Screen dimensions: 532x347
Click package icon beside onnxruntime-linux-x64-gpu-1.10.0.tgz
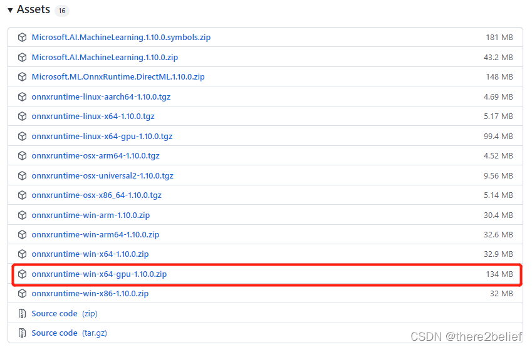[x=22, y=137]
